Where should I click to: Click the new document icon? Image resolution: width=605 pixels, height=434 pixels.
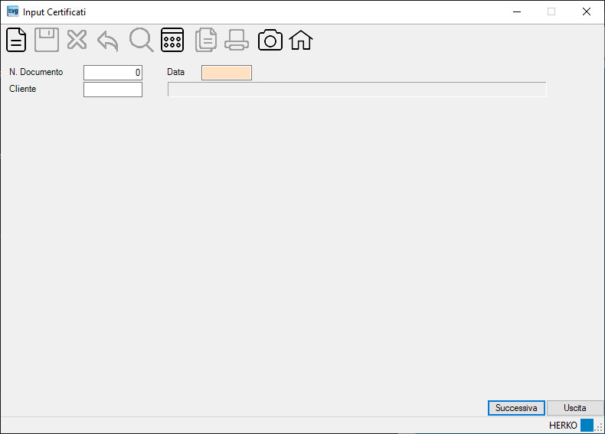[x=16, y=40]
